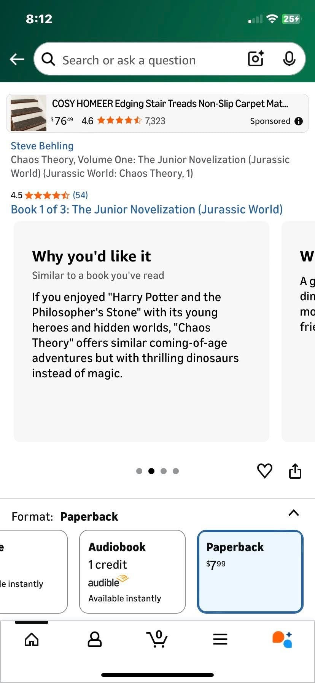Collapse the Format section chevron
This screenshot has width=315, height=683.
pos(294,513)
